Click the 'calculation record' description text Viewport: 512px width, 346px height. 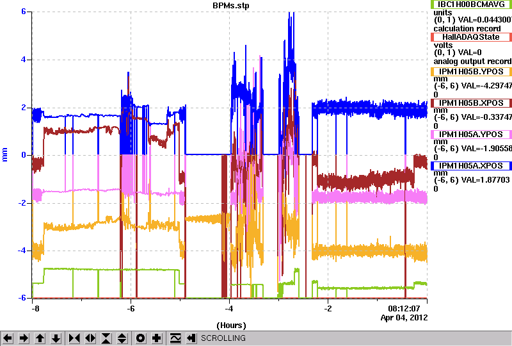point(467,29)
